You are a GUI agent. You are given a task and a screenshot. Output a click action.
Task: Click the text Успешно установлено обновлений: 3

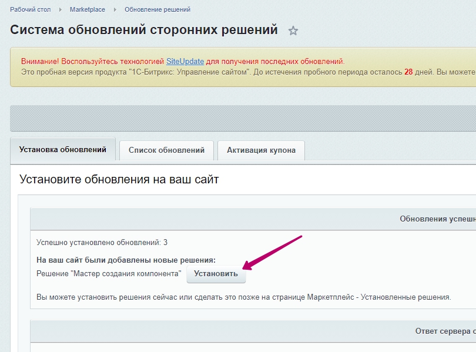tap(102, 243)
